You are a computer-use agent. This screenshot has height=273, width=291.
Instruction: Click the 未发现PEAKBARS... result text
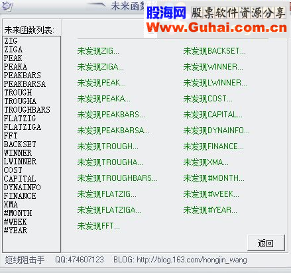[x=111, y=115]
